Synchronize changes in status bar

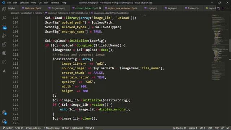coord(19,128)
